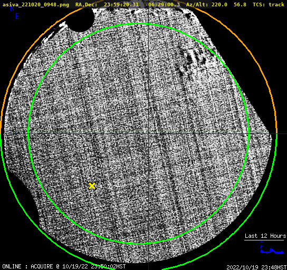Click the white streak at upper-left image edge
This screenshot has height=270, width=287.
55,32
